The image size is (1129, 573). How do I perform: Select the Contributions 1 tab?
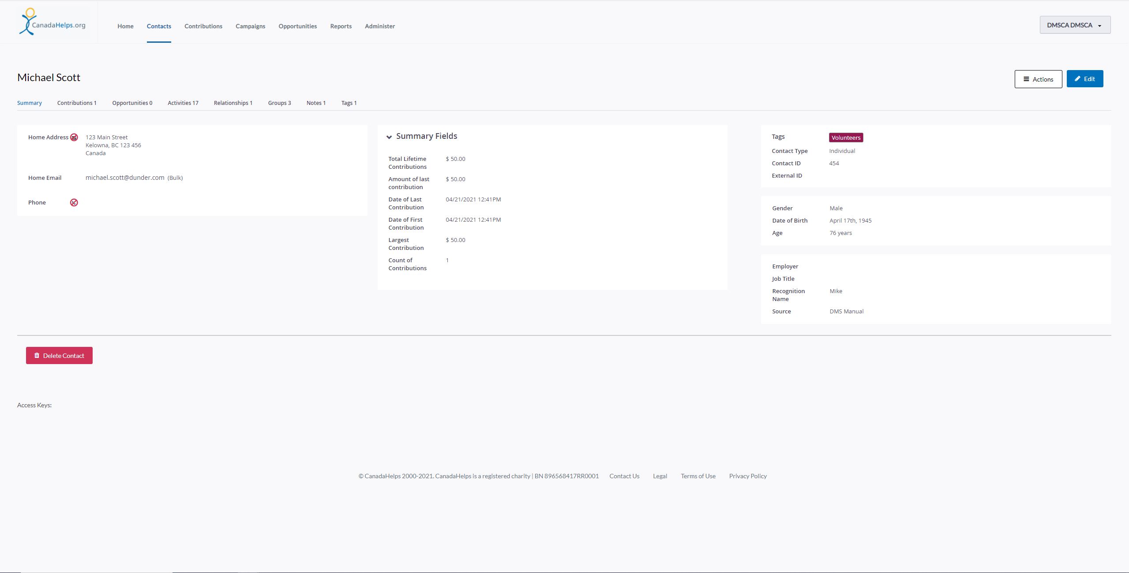coord(77,102)
